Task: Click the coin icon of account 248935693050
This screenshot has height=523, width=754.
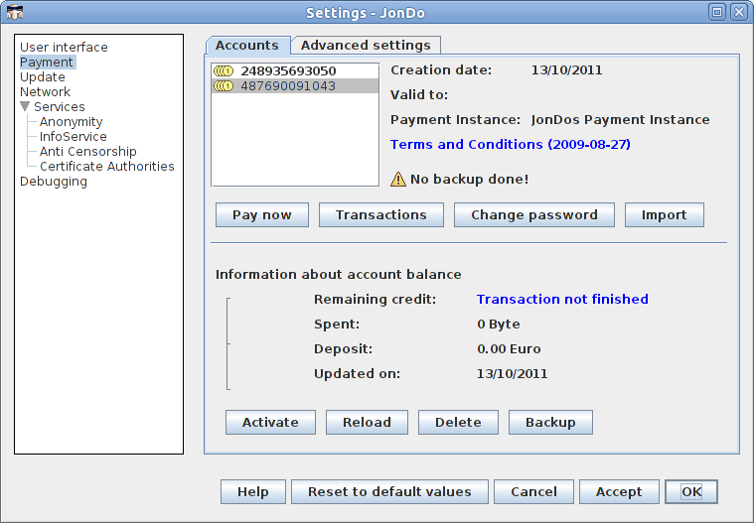Action: pyautogui.click(x=224, y=71)
